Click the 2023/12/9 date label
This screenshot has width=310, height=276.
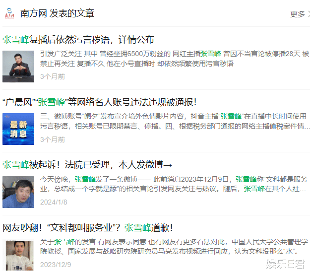click(x=56, y=265)
